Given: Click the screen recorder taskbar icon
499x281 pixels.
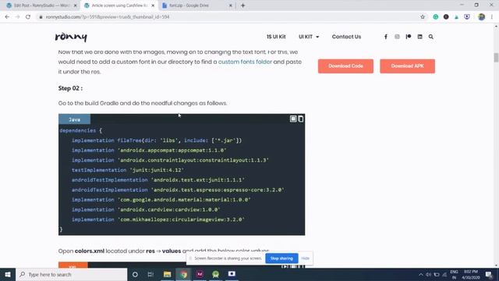Looking at the screenshot, I should click(x=232, y=274).
